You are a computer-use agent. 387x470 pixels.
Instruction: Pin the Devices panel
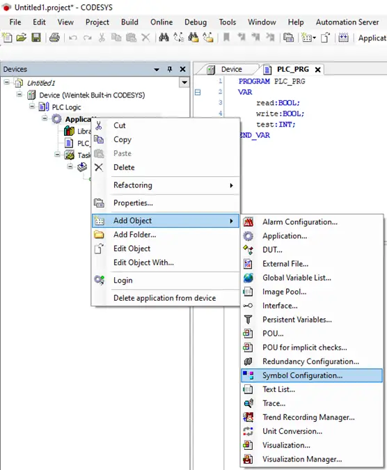[170, 69]
